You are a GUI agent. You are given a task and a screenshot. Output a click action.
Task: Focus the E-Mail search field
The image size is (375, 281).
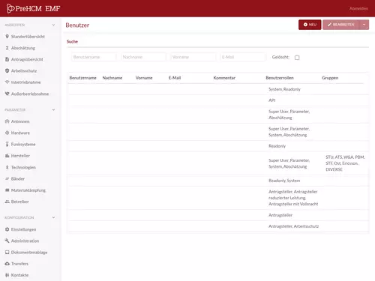coord(243,57)
